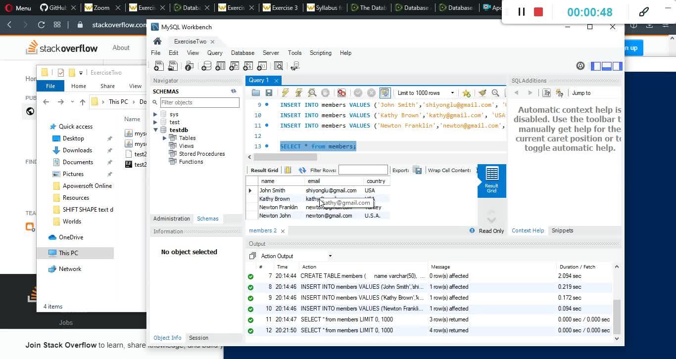Image resolution: width=676 pixels, height=359 pixels.
Task: Toggle autocommit mode button
Action: pos(385,93)
